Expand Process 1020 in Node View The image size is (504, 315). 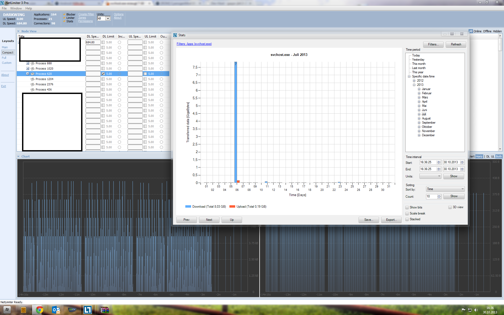(28, 69)
